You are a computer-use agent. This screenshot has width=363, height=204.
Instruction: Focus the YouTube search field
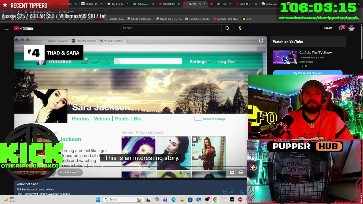pyautogui.click(x=171, y=28)
